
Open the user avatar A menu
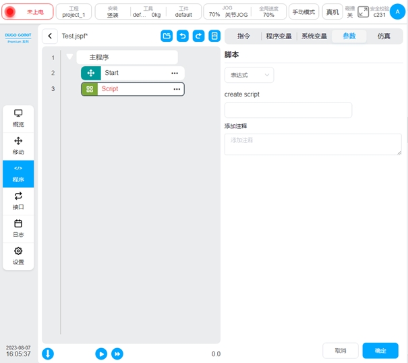pos(395,11)
